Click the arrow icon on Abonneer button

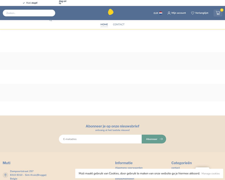coord(161,139)
